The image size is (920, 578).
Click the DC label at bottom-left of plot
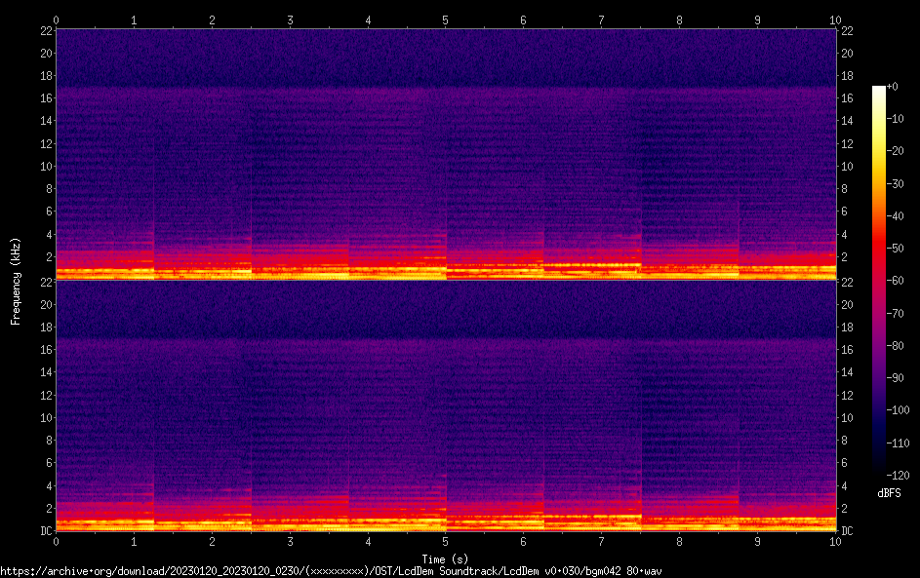[x=45, y=531]
